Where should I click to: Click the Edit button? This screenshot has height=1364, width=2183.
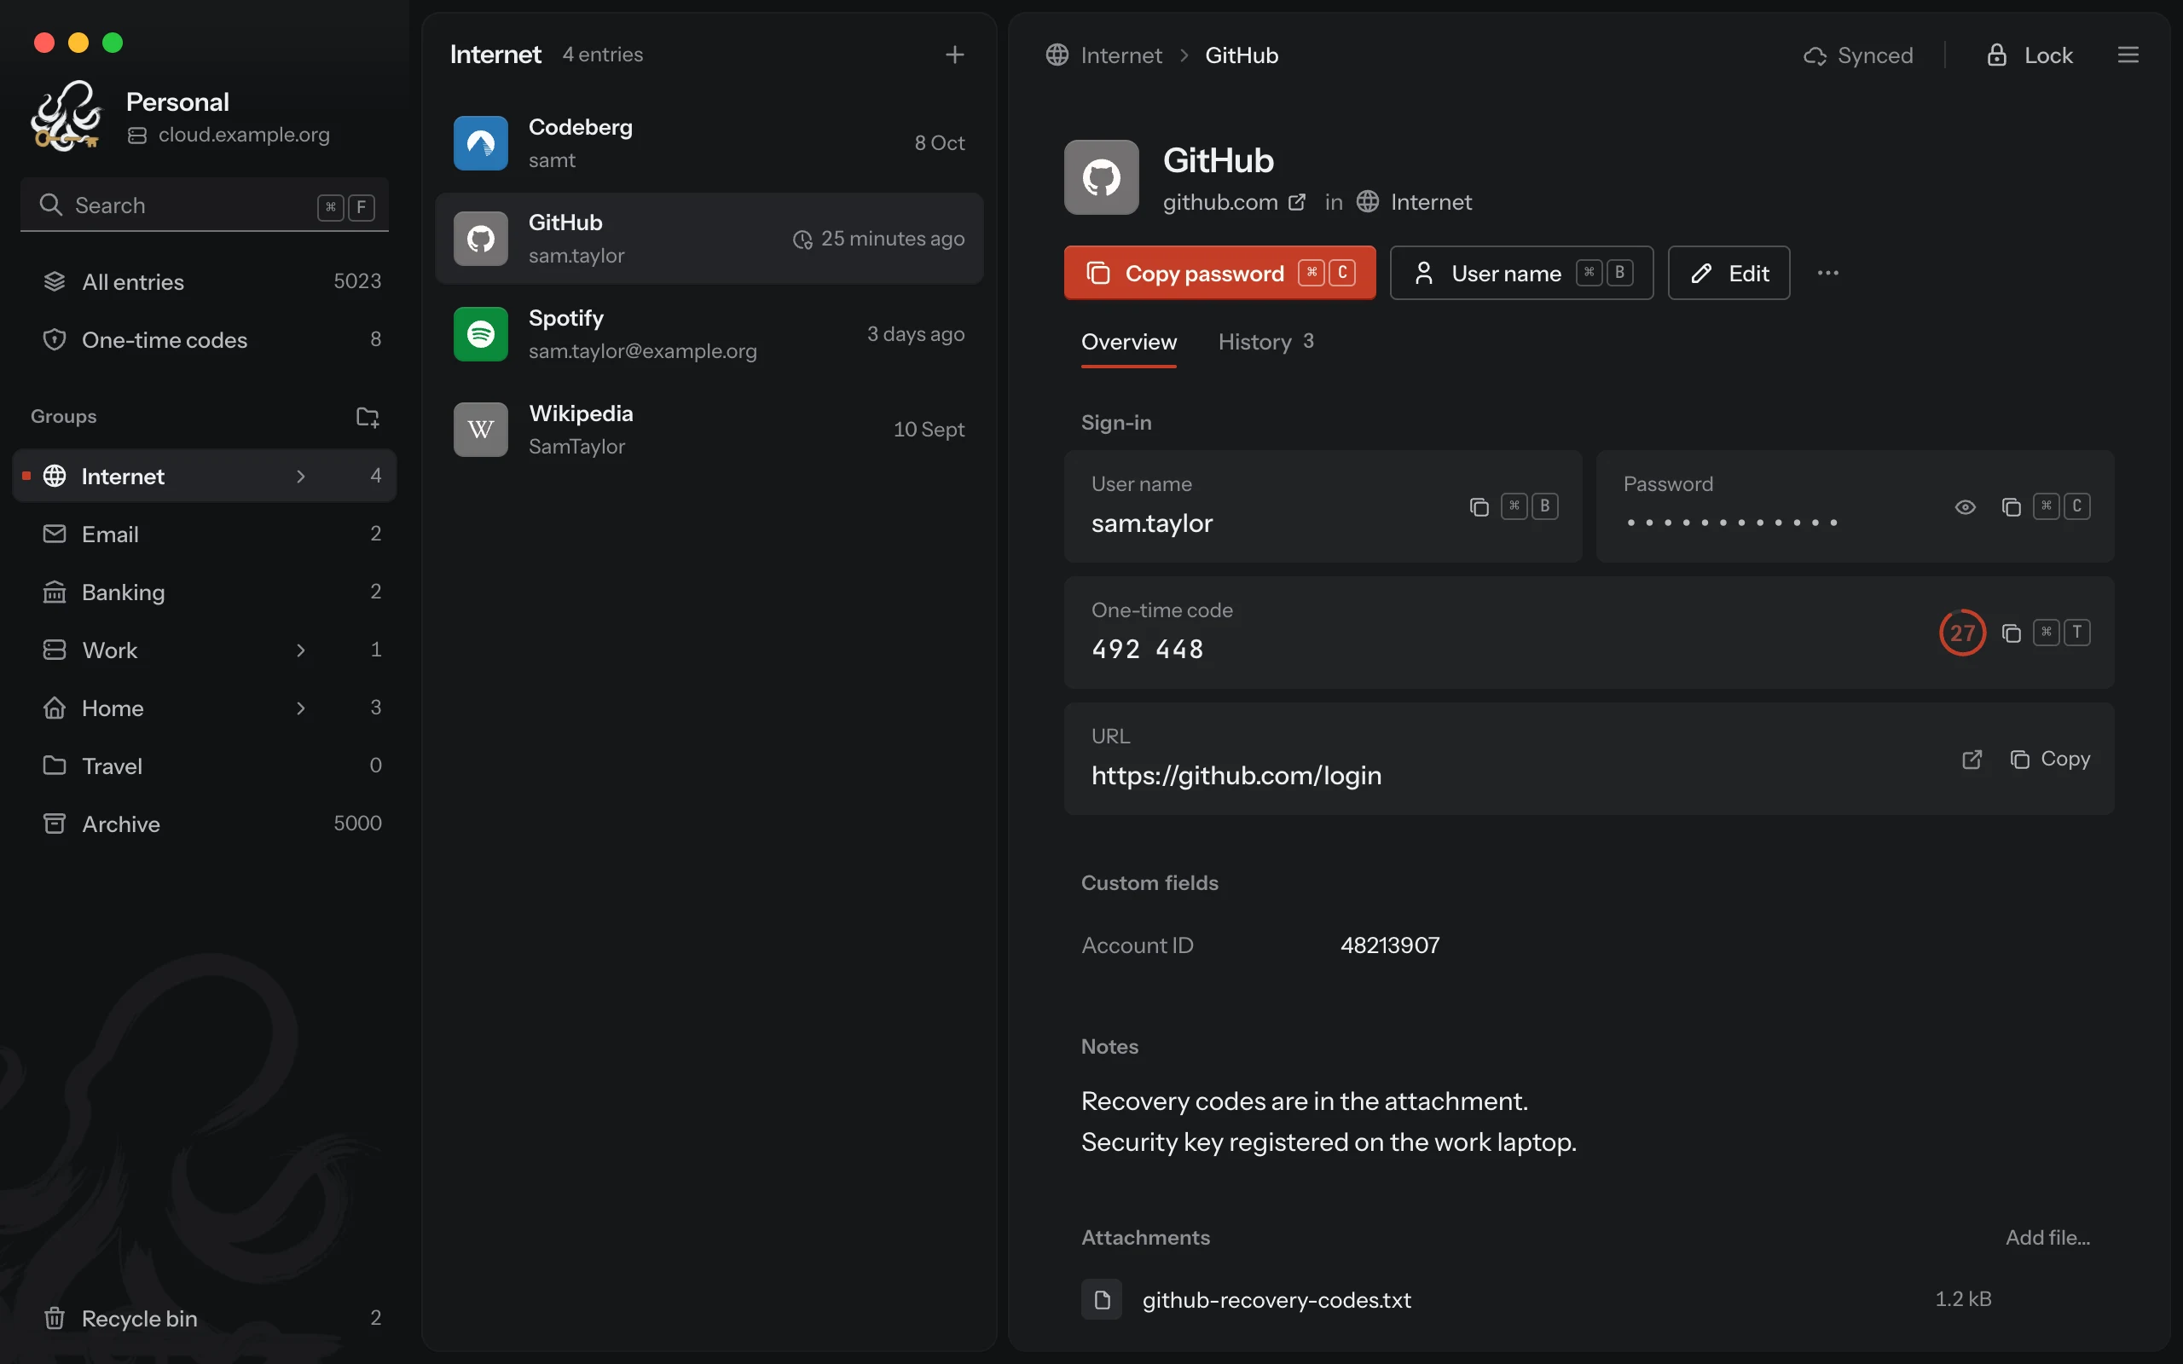1728,273
